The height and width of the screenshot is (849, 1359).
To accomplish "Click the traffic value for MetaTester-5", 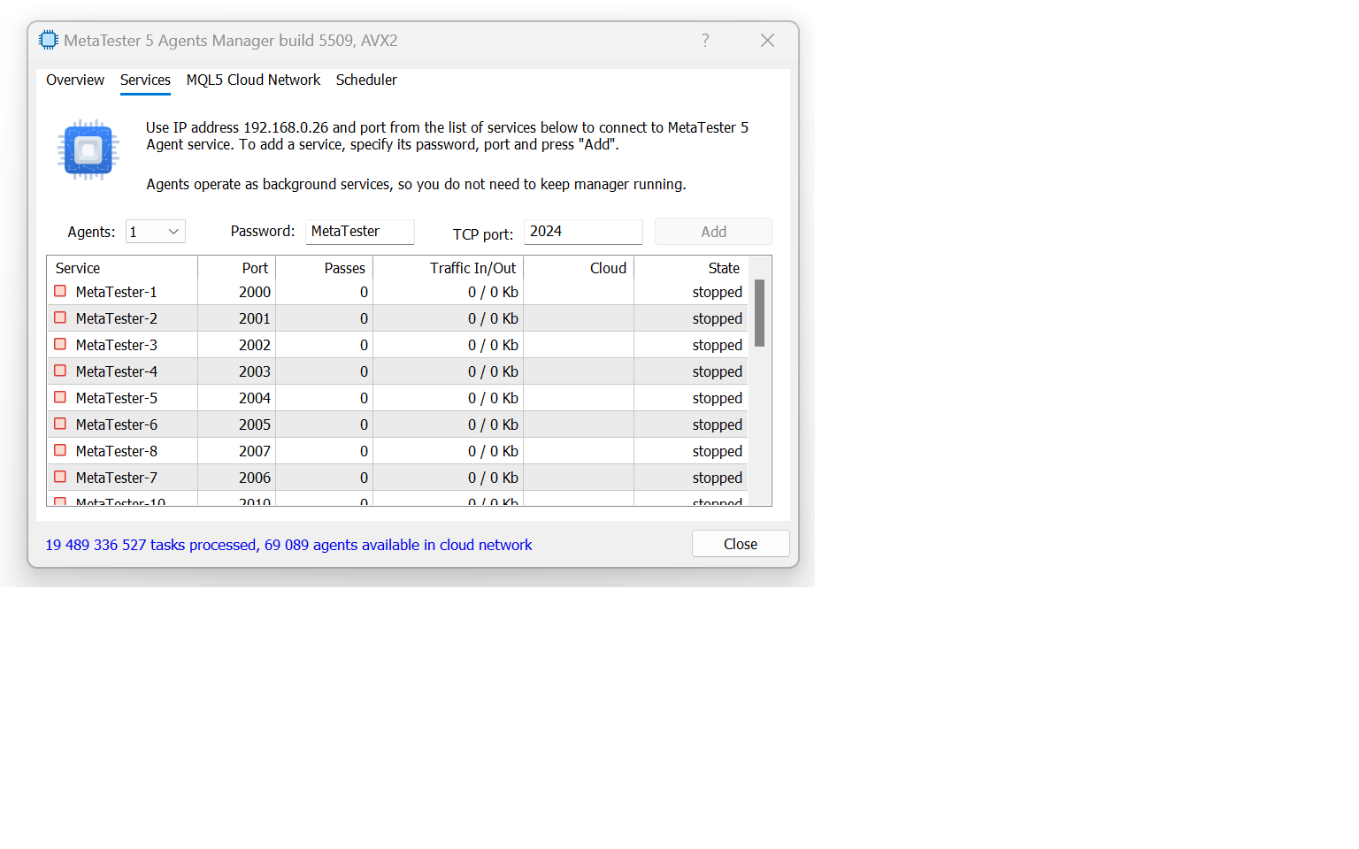I will pyautogui.click(x=493, y=398).
